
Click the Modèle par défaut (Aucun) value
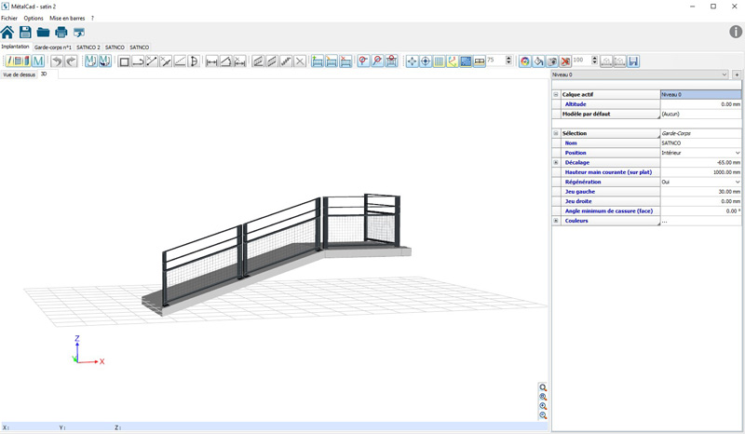click(x=700, y=114)
